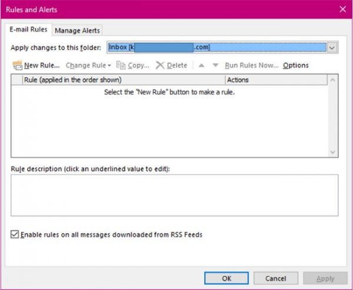Click 'Select the New Rule button' hint text
The width and height of the screenshot is (353, 290).
click(x=169, y=92)
